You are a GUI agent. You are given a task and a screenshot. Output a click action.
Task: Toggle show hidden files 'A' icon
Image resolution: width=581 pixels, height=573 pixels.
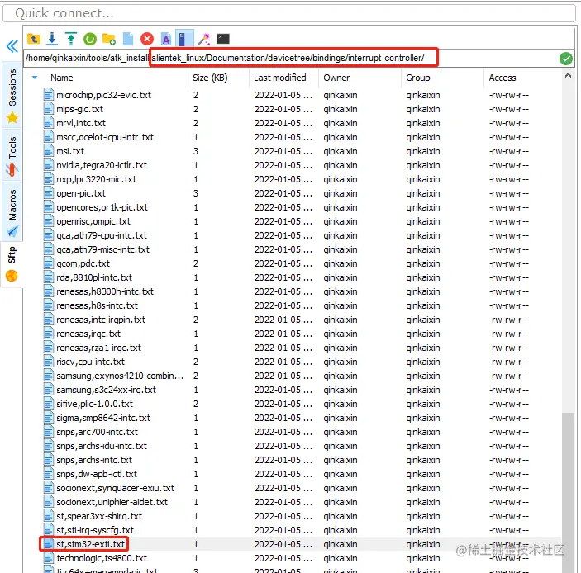point(166,39)
